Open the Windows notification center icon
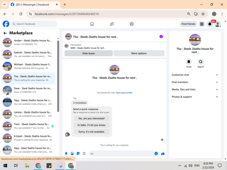227x170 pixels. tap(220, 165)
